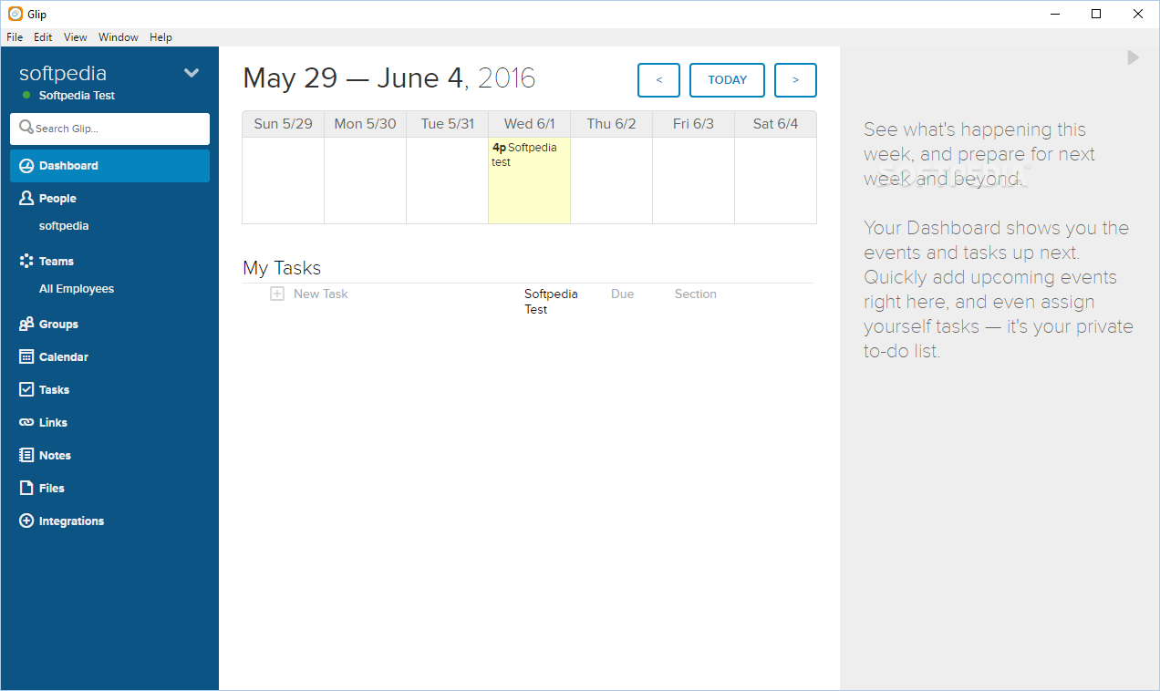This screenshot has height=691, width=1160.
Task: Open All Employees team
Action: click(77, 289)
